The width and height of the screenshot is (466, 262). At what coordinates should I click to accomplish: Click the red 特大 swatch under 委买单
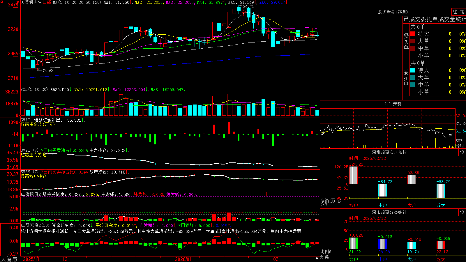(412, 34)
